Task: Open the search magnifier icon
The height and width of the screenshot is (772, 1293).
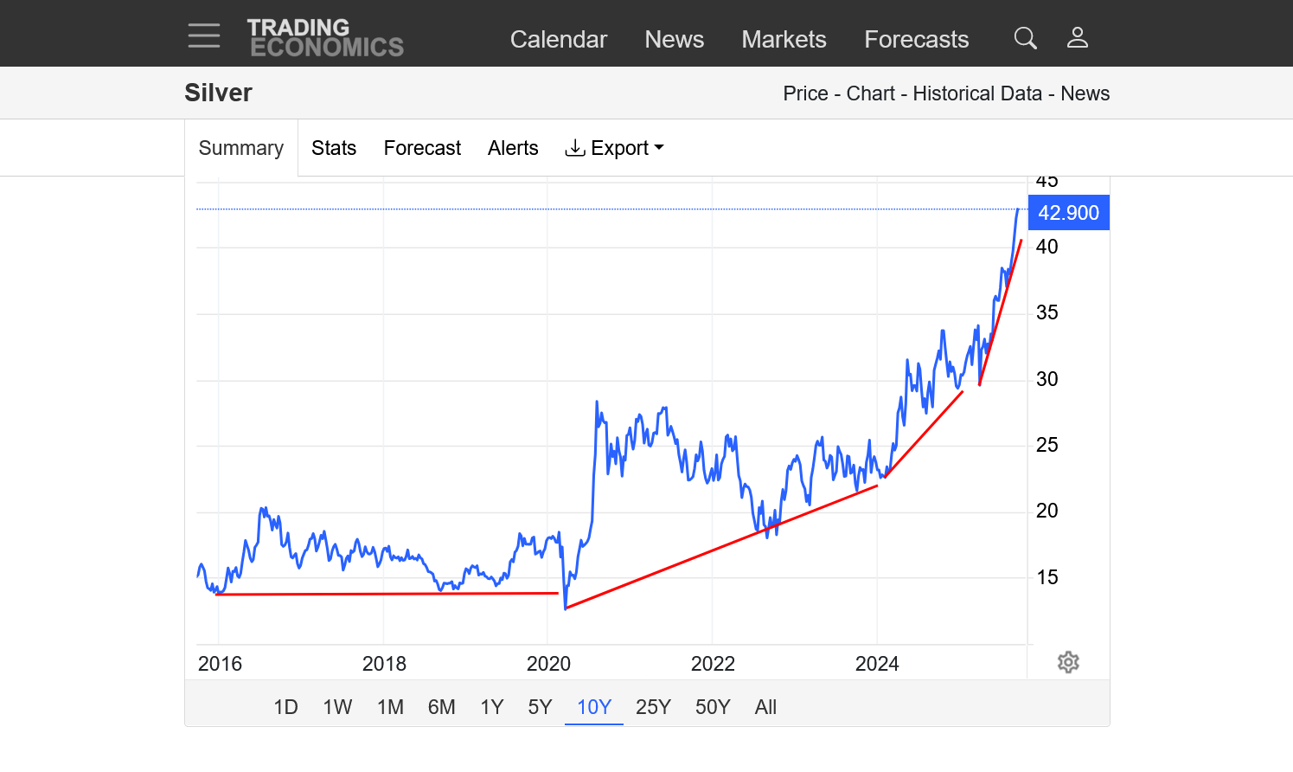Action: (x=1025, y=38)
